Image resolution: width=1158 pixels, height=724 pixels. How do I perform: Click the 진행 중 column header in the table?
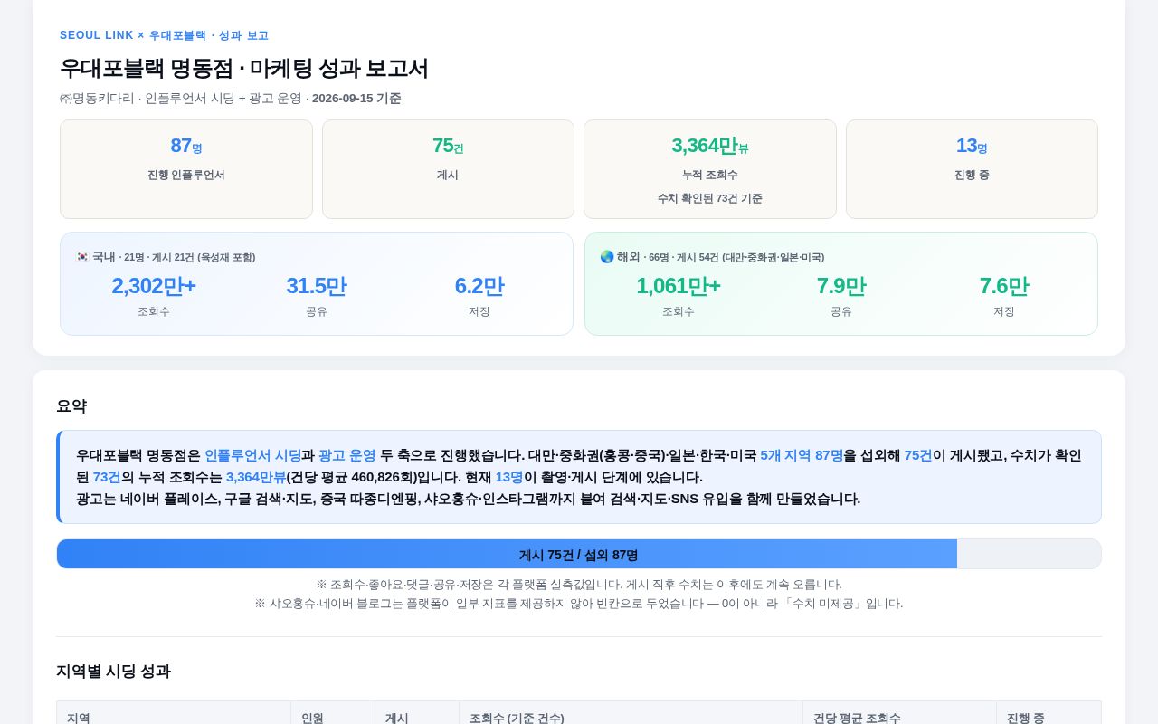pos(1049,718)
